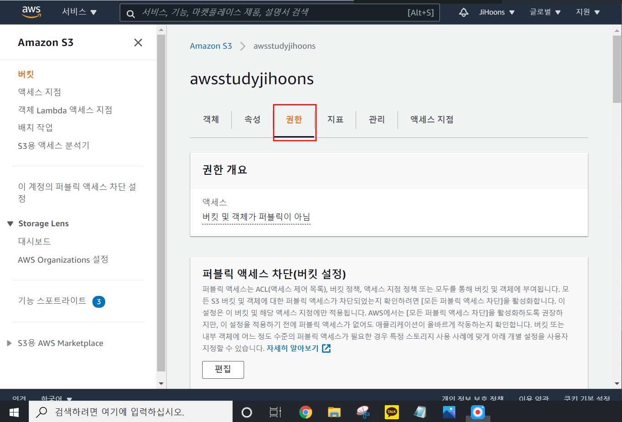Launch Chrome from the taskbar
This screenshot has width=622, height=422.
[x=306, y=412]
